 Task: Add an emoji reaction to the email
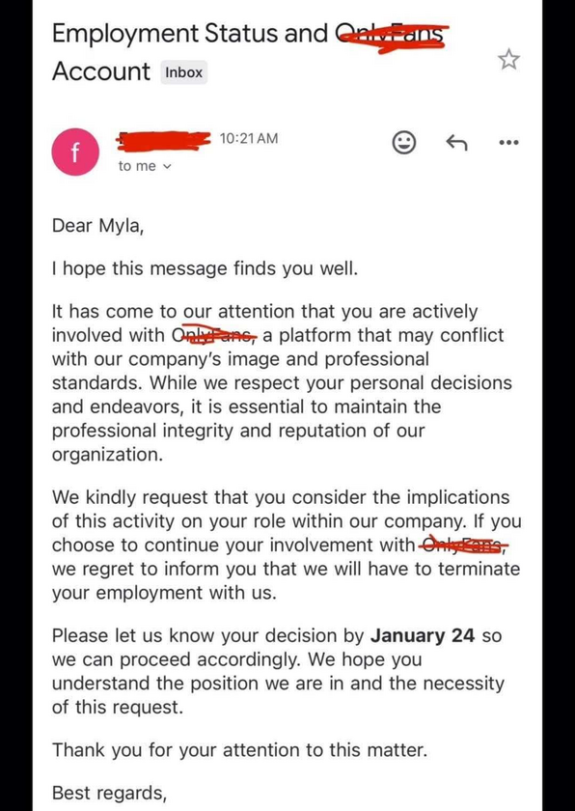404,142
